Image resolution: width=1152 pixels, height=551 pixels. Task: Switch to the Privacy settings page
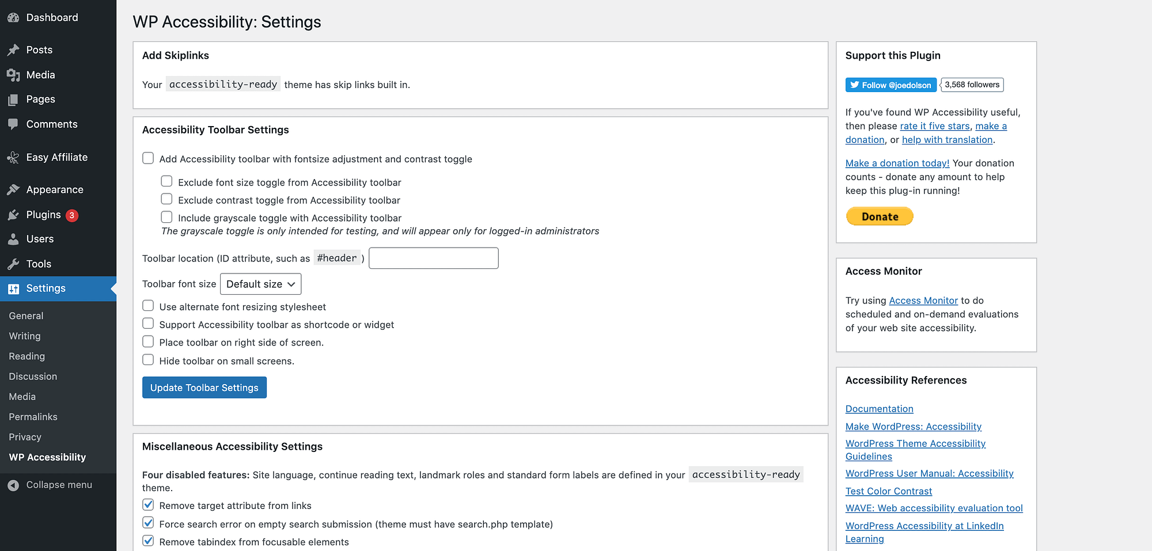click(25, 436)
